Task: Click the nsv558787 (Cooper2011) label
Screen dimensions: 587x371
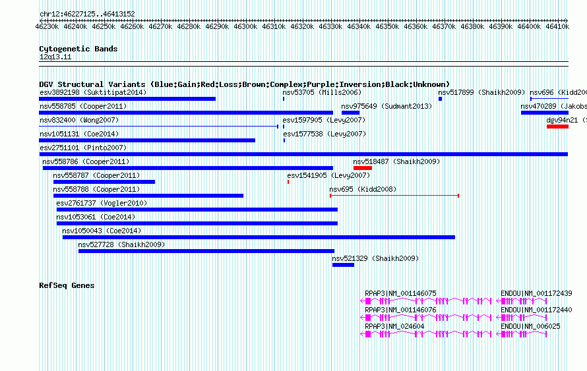Action: (x=96, y=175)
